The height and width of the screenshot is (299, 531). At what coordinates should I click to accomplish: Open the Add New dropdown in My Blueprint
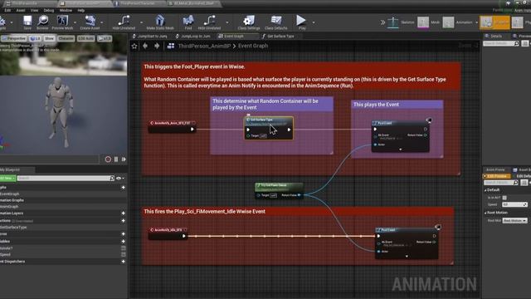tap(7, 178)
